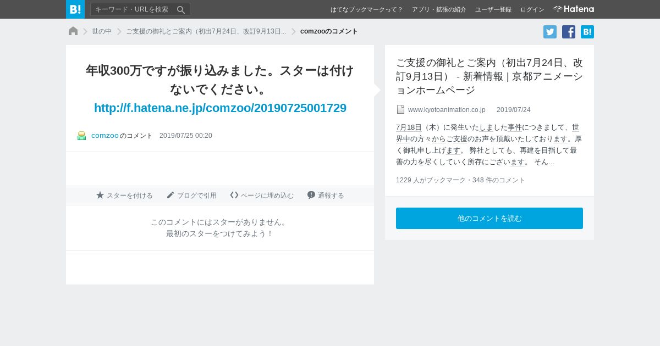This screenshot has width=660, height=346.
Task: Click the code brackets embed icon
Action: [234, 195]
